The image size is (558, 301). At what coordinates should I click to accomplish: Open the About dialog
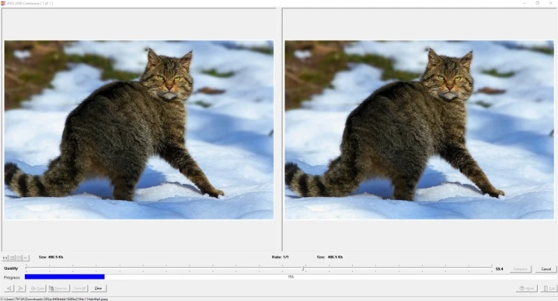click(527, 288)
